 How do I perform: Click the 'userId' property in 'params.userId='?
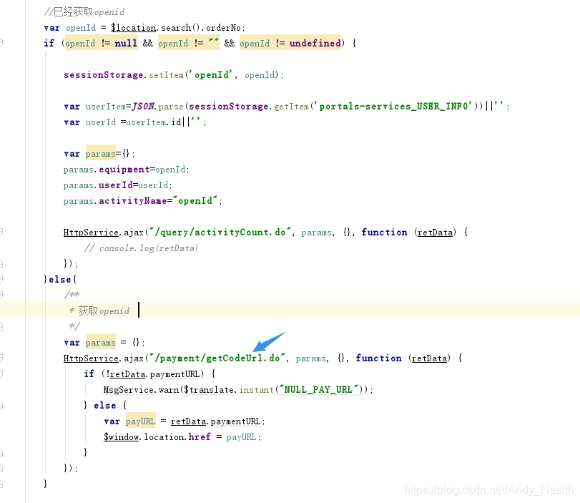pyautogui.click(x=115, y=185)
